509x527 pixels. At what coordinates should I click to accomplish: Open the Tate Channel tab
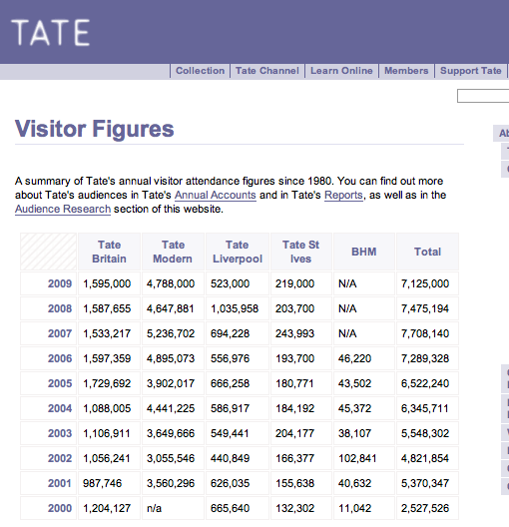tap(267, 71)
